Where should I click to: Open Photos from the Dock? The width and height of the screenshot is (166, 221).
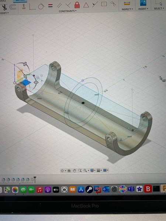(x=15, y=190)
